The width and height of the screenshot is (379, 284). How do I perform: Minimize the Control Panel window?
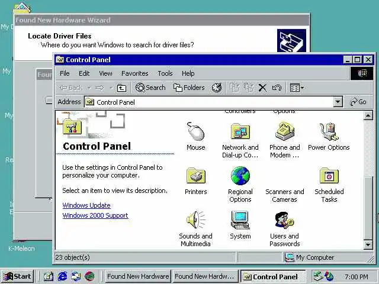(348, 59)
